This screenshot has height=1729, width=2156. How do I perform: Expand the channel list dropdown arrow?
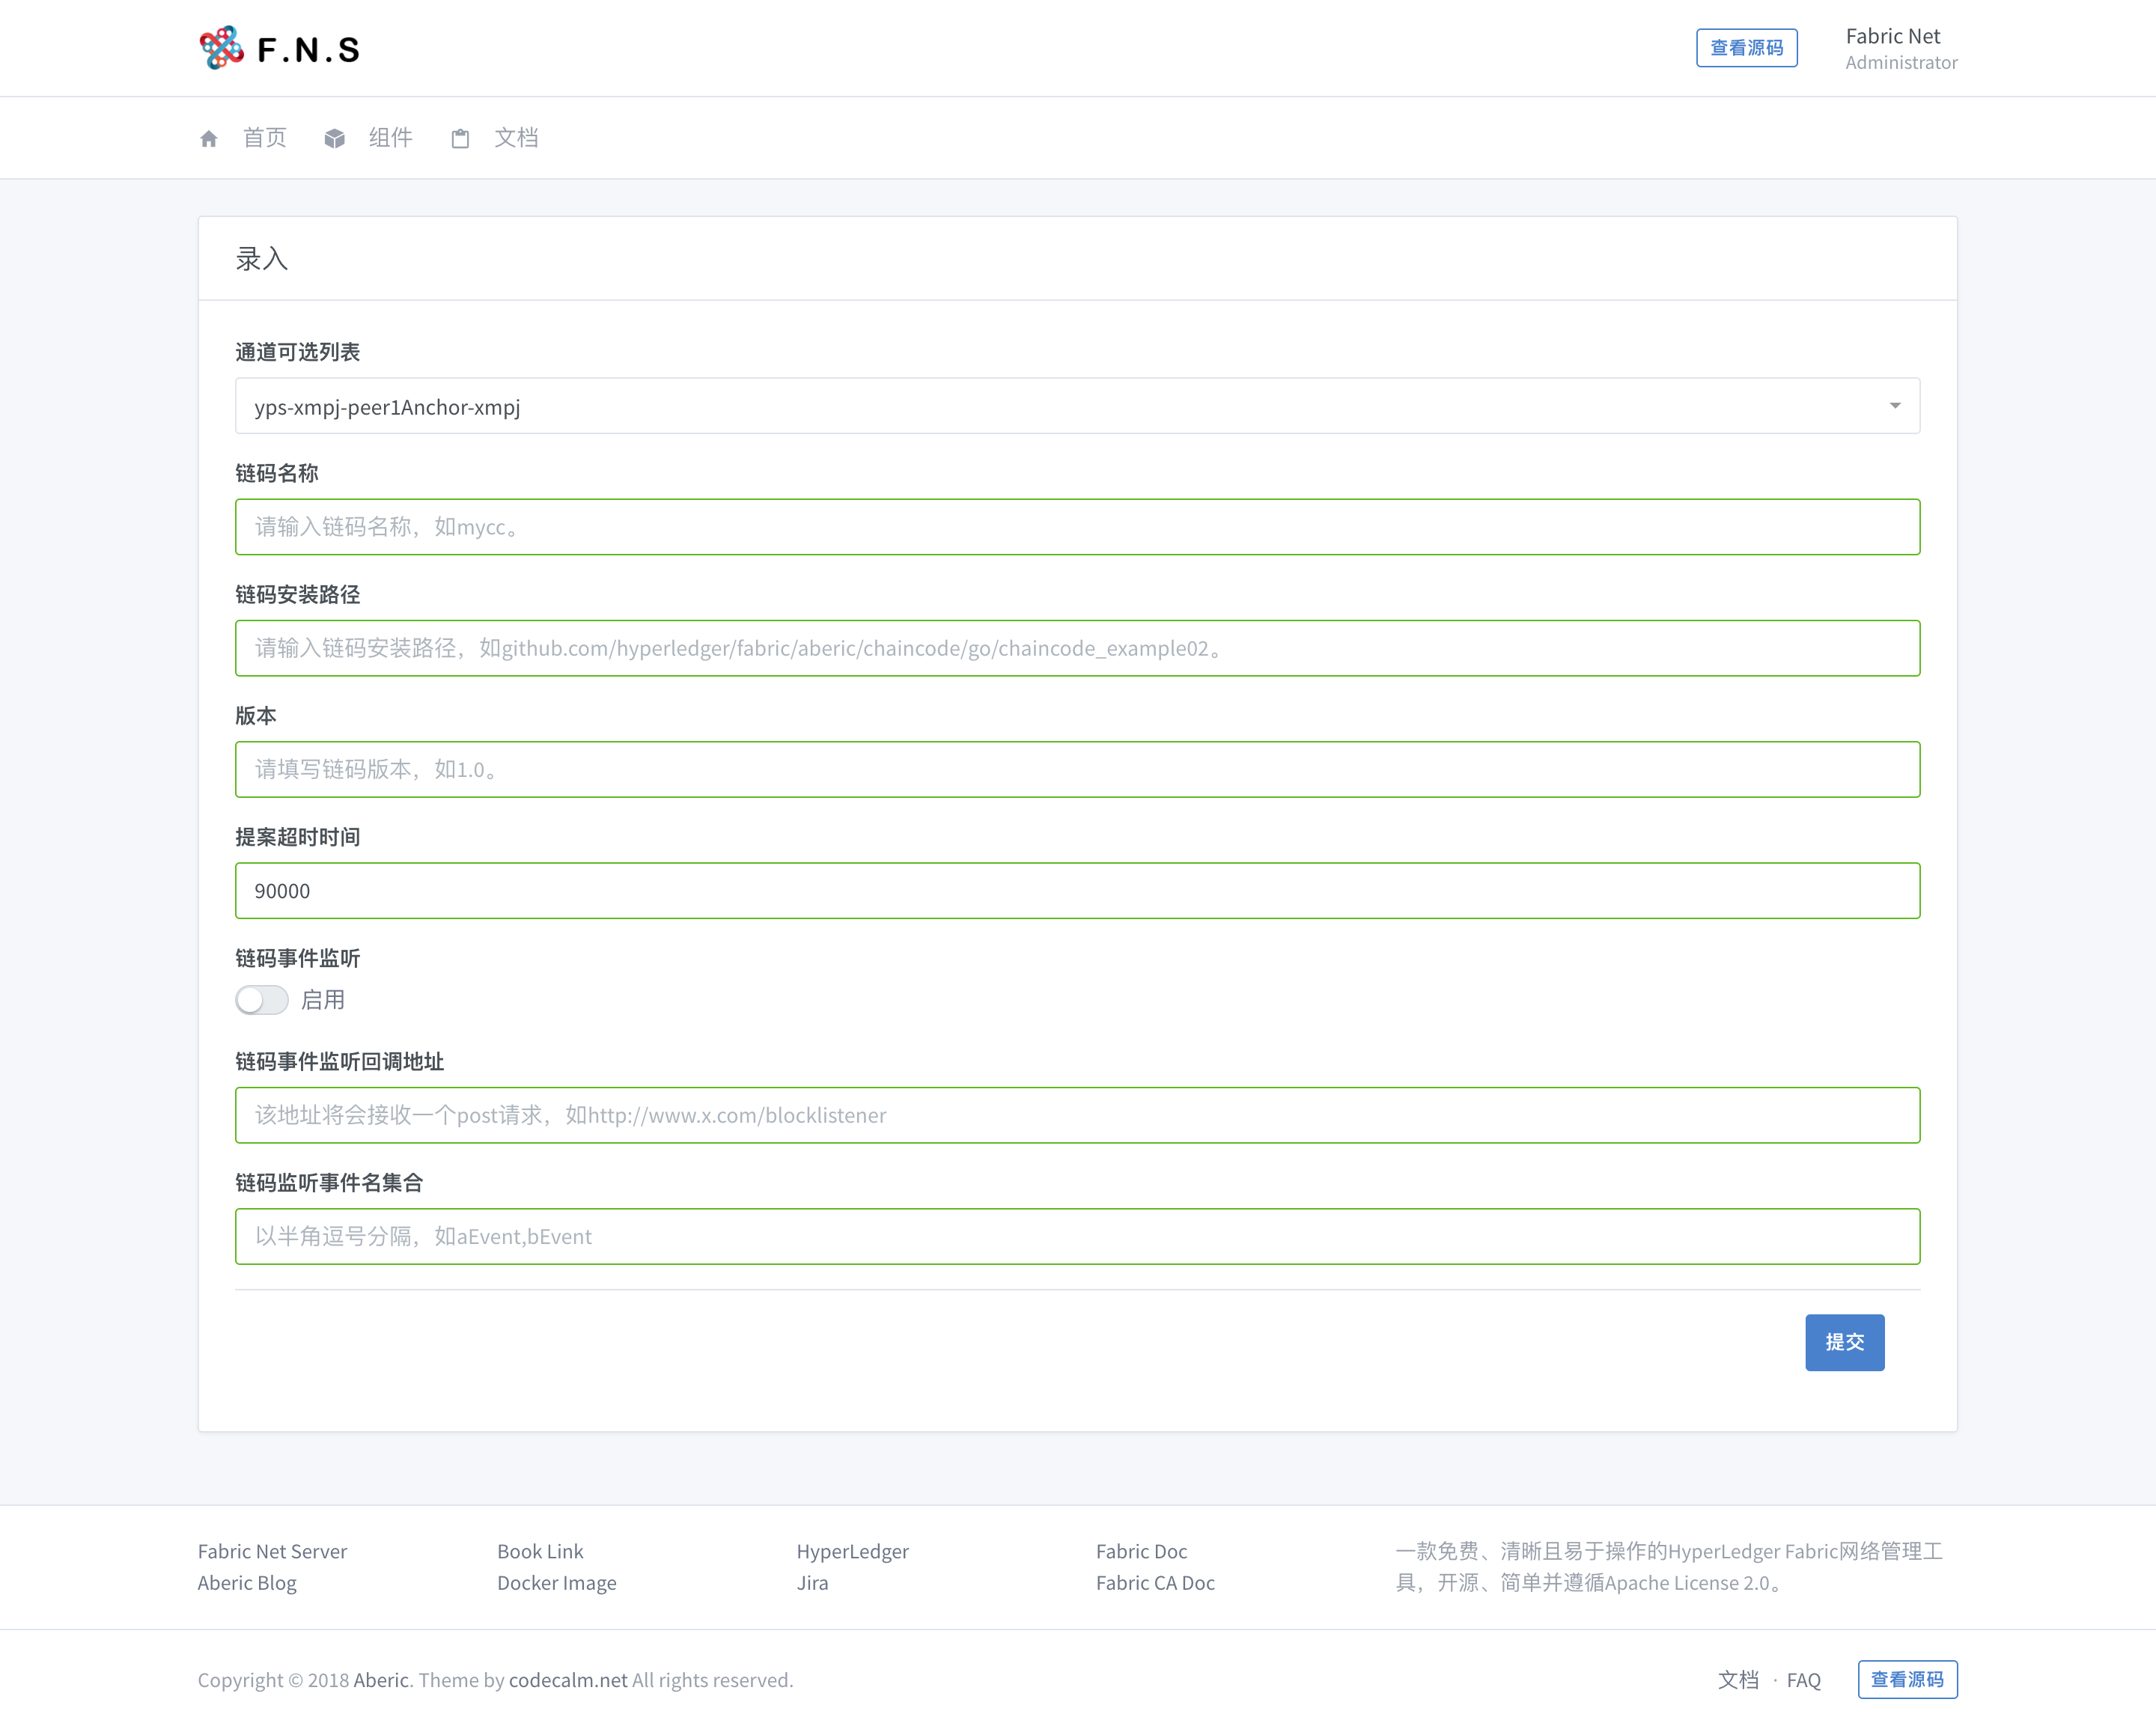coord(1894,406)
